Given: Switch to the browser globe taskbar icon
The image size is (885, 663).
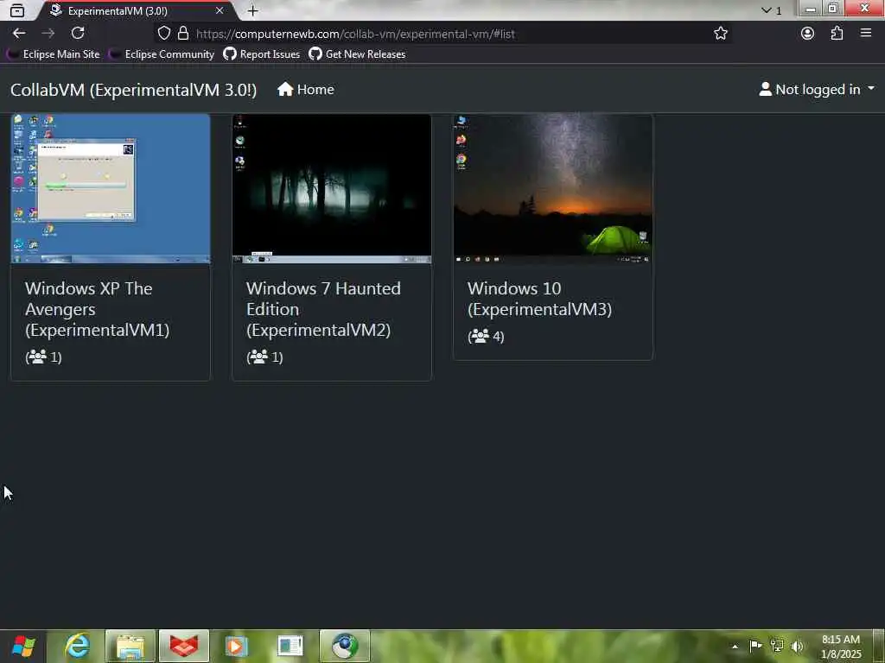Looking at the screenshot, I should (x=344, y=646).
